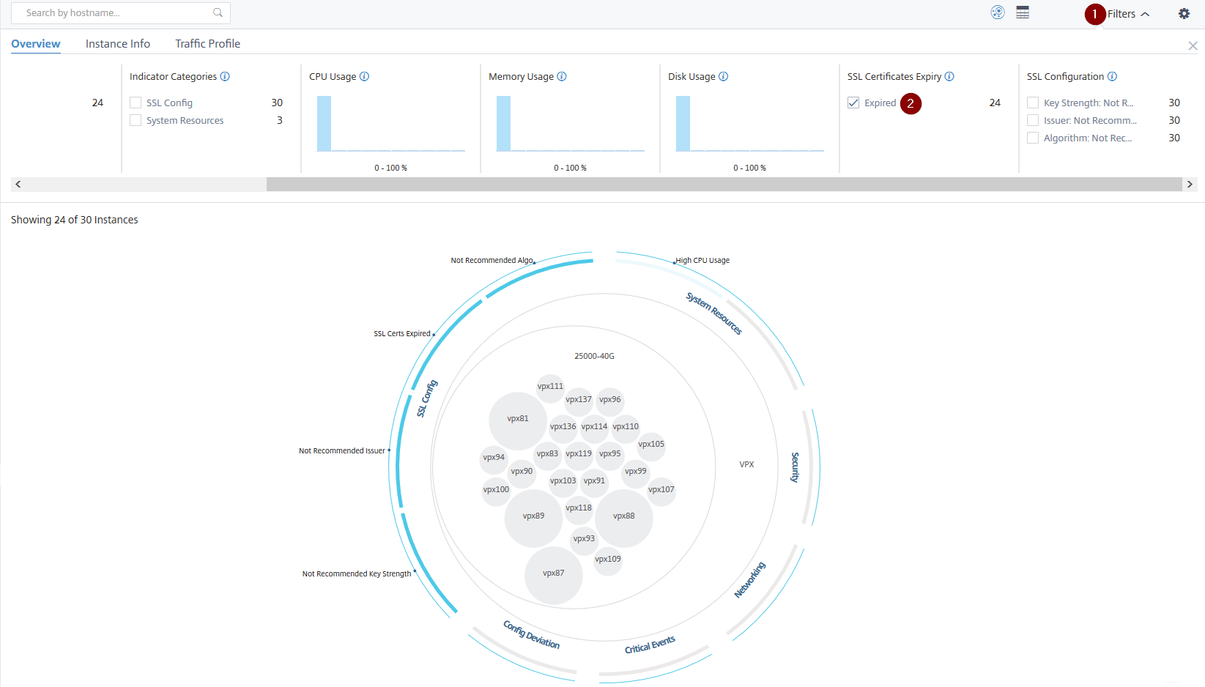1205x687 pixels.
Task: Select the vpx109 instance bubble
Action: coord(608,561)
